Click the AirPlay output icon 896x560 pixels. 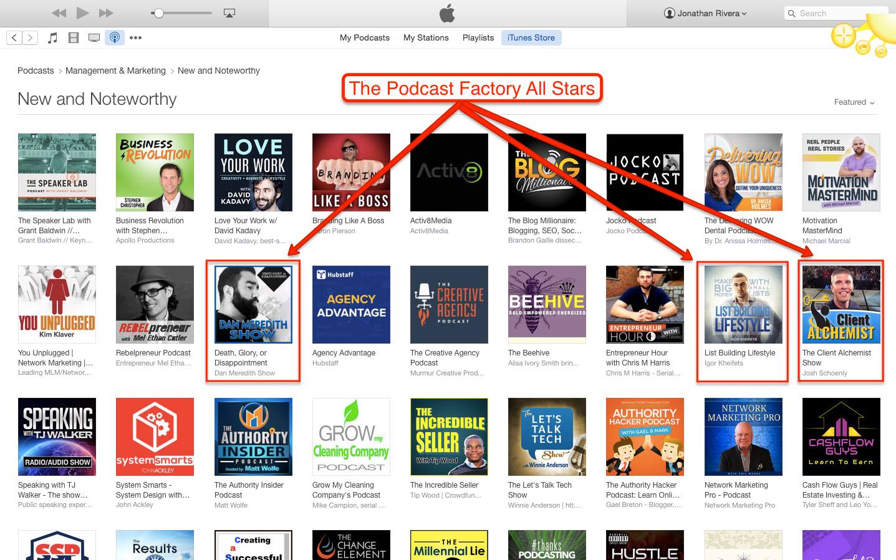[229, 12]
